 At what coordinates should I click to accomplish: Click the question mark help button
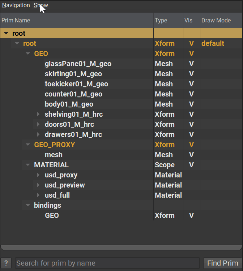(7, 263)
